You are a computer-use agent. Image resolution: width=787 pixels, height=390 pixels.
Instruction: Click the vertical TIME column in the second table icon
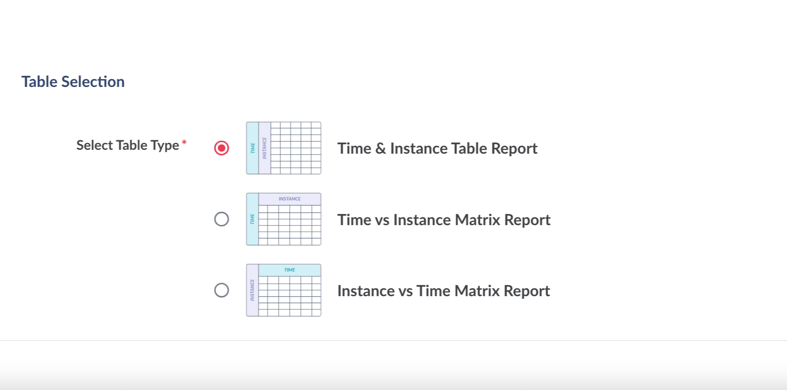[253, 219]
